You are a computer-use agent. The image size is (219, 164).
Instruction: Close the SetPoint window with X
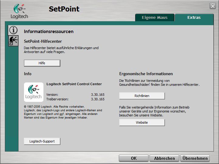coord(213,6)
